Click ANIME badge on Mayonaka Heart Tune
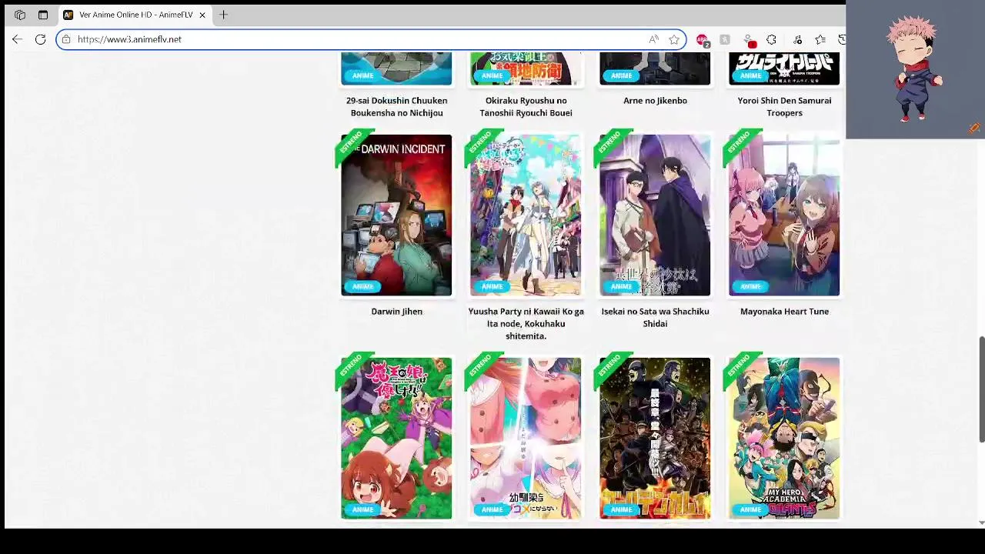The width and height of the screenshot is (985, 554). pyautogui.click(x=750, y=286)
